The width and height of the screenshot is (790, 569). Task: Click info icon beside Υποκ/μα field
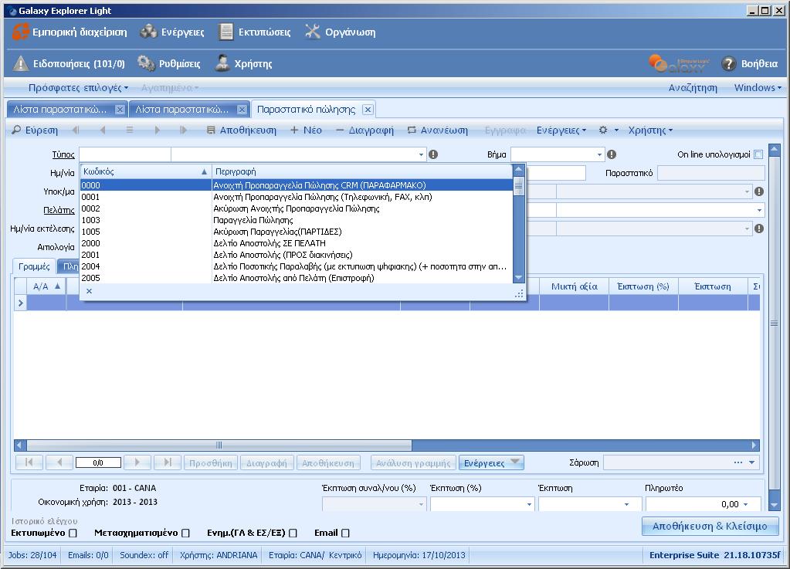[x=759, y=191]
